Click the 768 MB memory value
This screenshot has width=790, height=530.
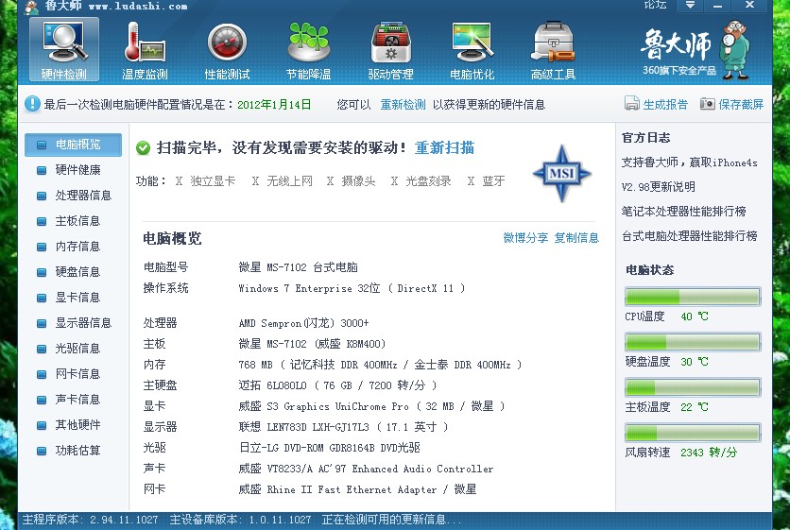(380, 365)
